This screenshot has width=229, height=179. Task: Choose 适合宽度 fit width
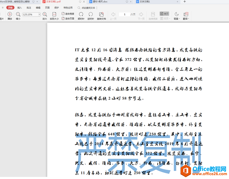(68, 14)
